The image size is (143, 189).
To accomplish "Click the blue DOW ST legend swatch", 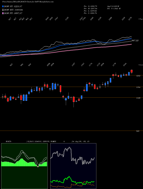I will [x=3, y=6].
